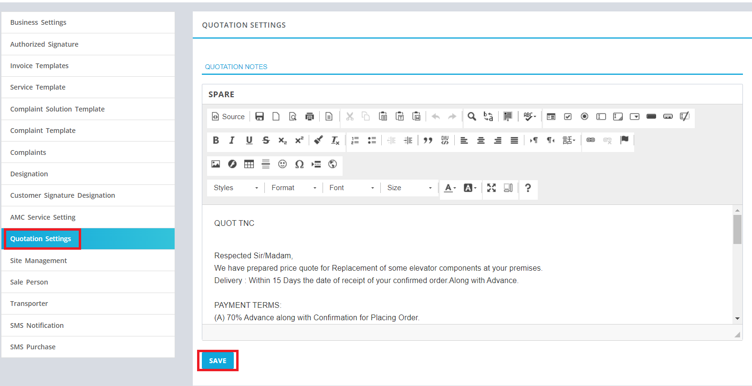Click the Source view button
752x386 pixels.
point(228,116)
